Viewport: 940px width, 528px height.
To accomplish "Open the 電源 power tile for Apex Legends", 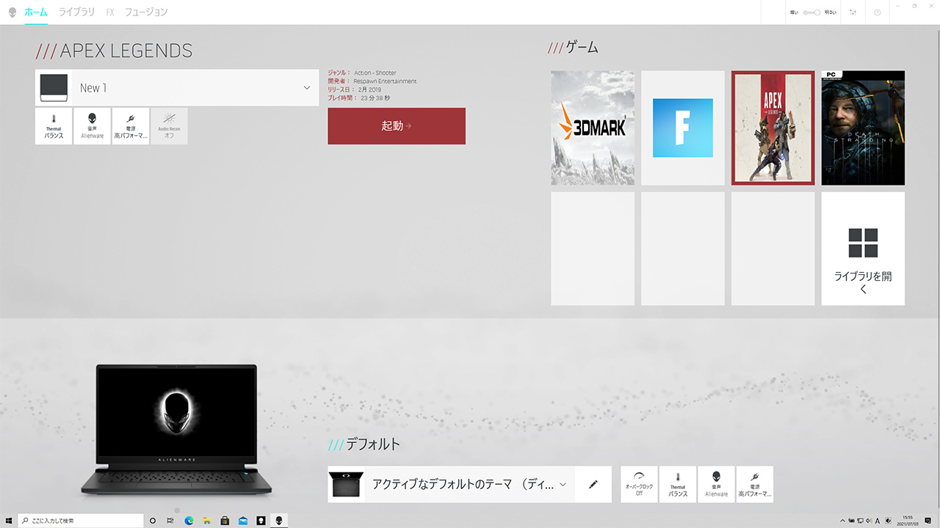I will coord(131,126).
